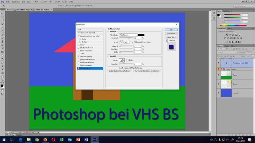Click Auf Standardeinstellung zurücksetzen
This screenshot has height=143, width=255.
coord(147,71)
